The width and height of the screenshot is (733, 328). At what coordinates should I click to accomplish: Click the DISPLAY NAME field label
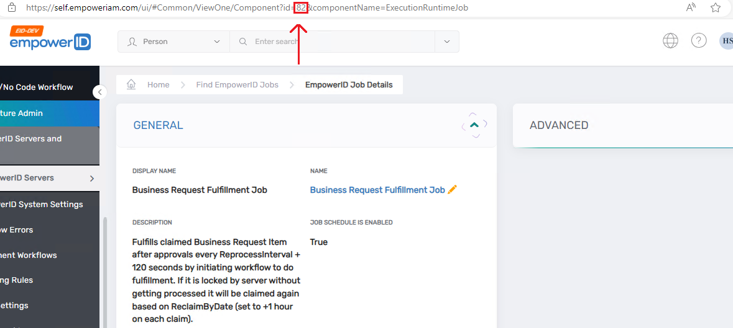tap(154, 171)
